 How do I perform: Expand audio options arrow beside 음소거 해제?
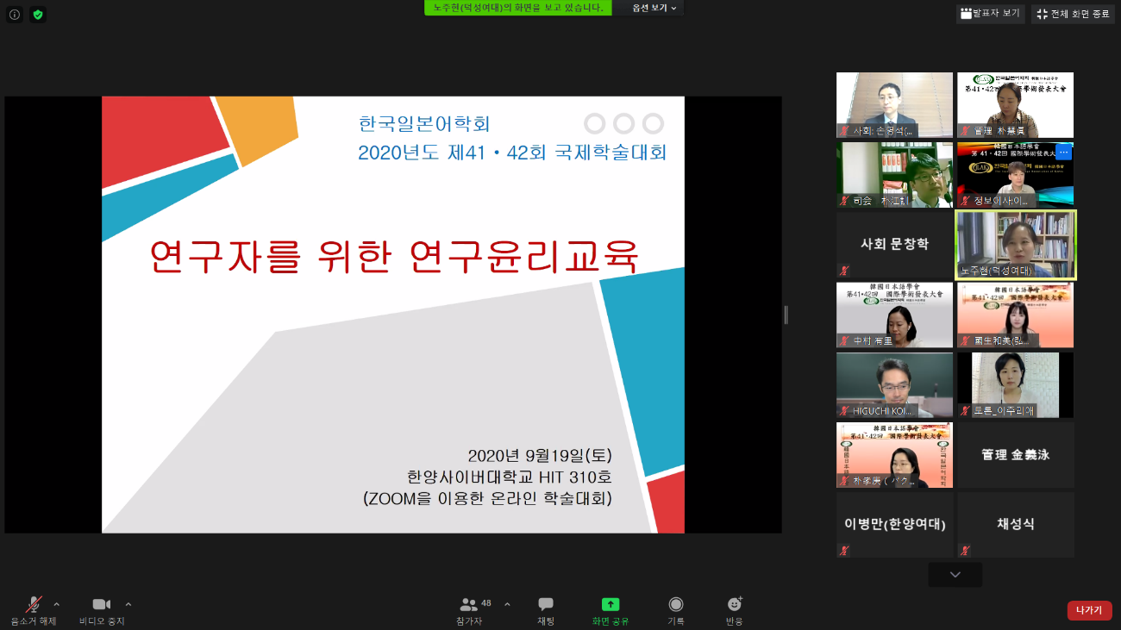[57, 604]
